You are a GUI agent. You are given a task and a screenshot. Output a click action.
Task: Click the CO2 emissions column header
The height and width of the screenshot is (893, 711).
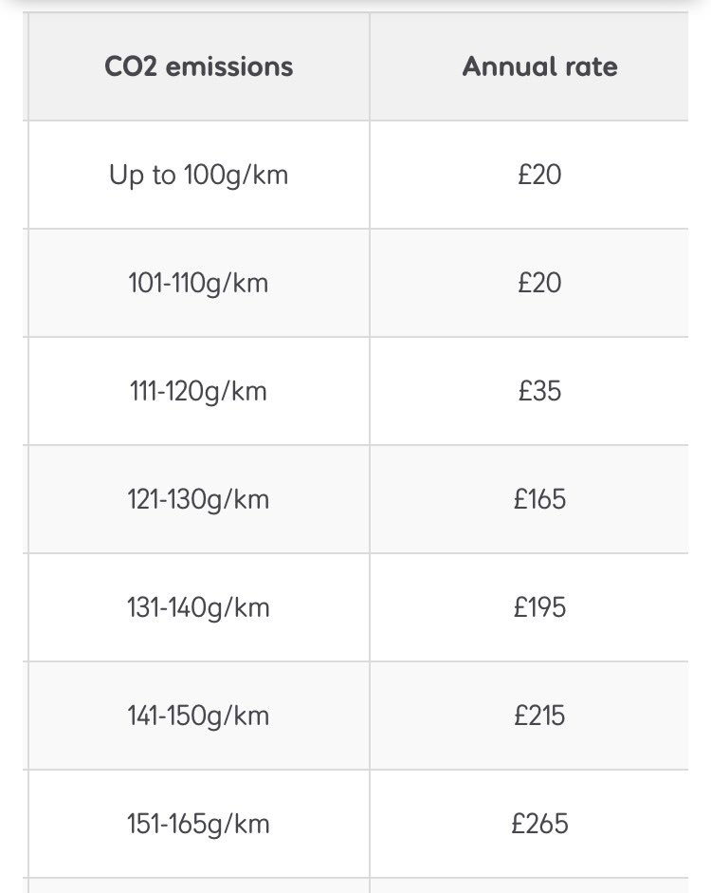point(198,66)
